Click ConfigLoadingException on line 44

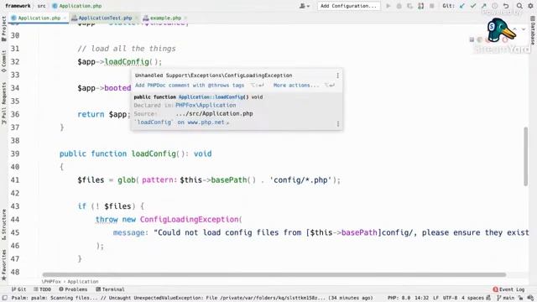pos(189,220)
